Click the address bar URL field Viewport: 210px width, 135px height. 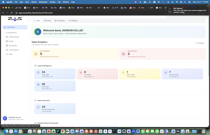(36, 13)
